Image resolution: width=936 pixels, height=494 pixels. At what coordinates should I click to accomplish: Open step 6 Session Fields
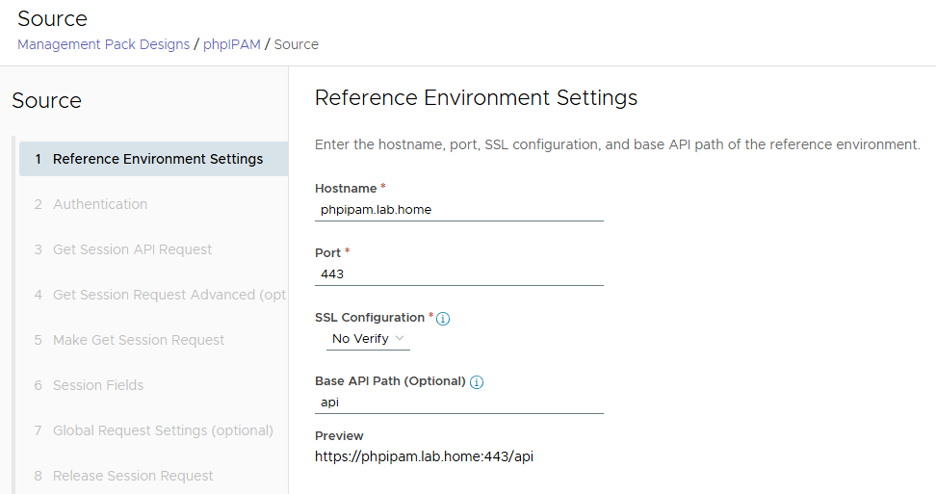pyautogui.click(x=98, y=385)
